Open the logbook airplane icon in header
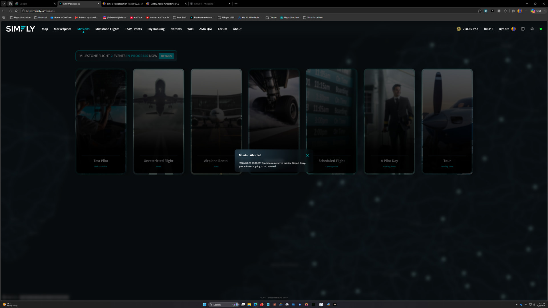Image resolution: width=548 pixels, height=308 pixels. tap(523, 29)
